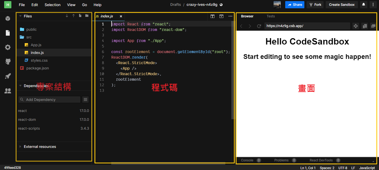Open the dependency list menu icon
This screenshot has width=379, height=170.
tap(85, 100)
